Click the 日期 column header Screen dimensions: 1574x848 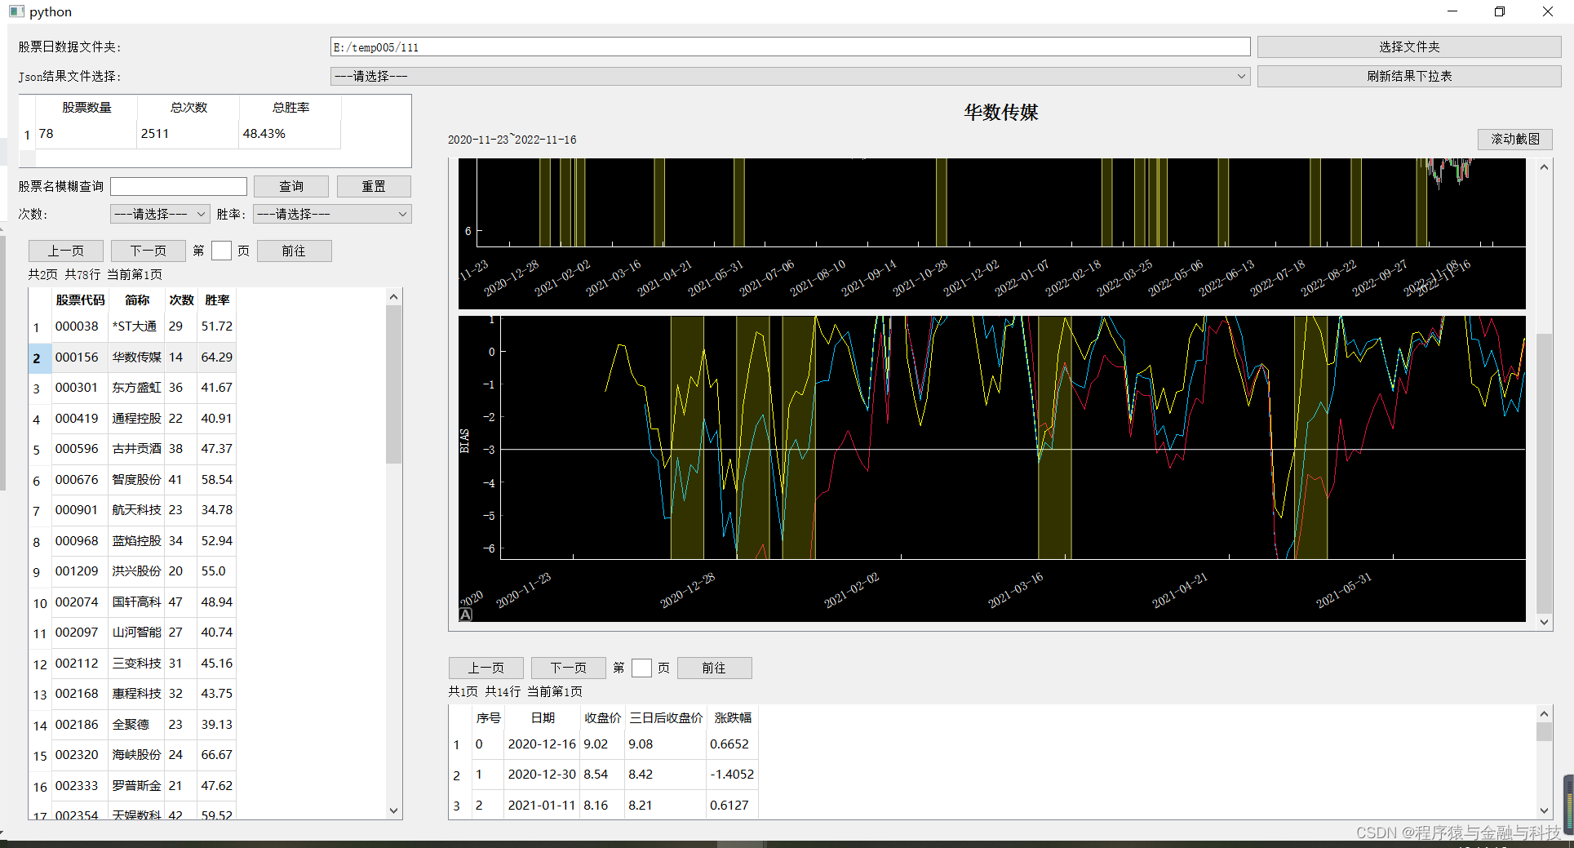coord(543,718)
